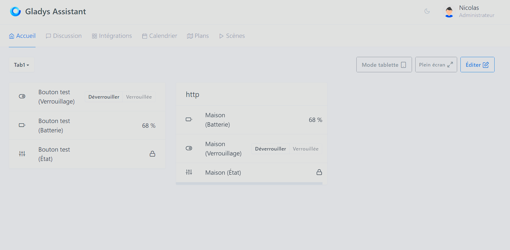Click the battery icon beside Maison (Batterie)

point(189,120)
